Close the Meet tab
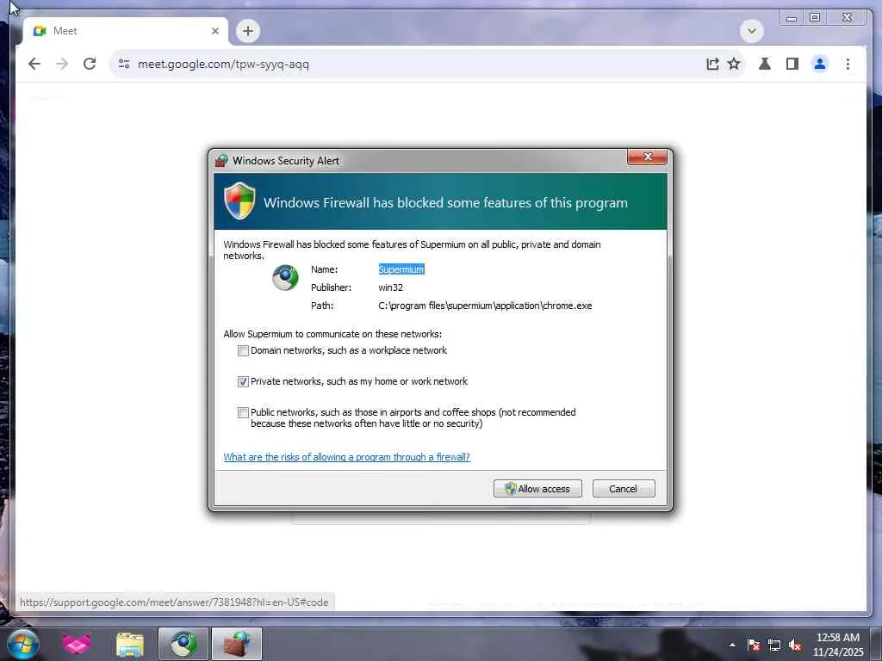Screen dimensions: 882x661 pyautogui.click(x=214, y=31)
